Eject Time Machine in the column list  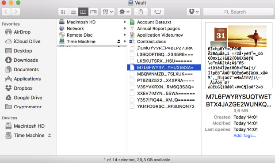click(x=119, y=42)
